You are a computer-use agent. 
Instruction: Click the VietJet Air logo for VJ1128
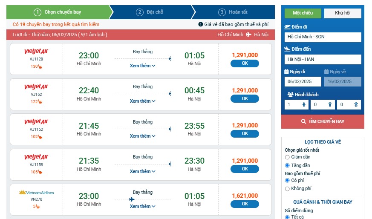(36, 51)
